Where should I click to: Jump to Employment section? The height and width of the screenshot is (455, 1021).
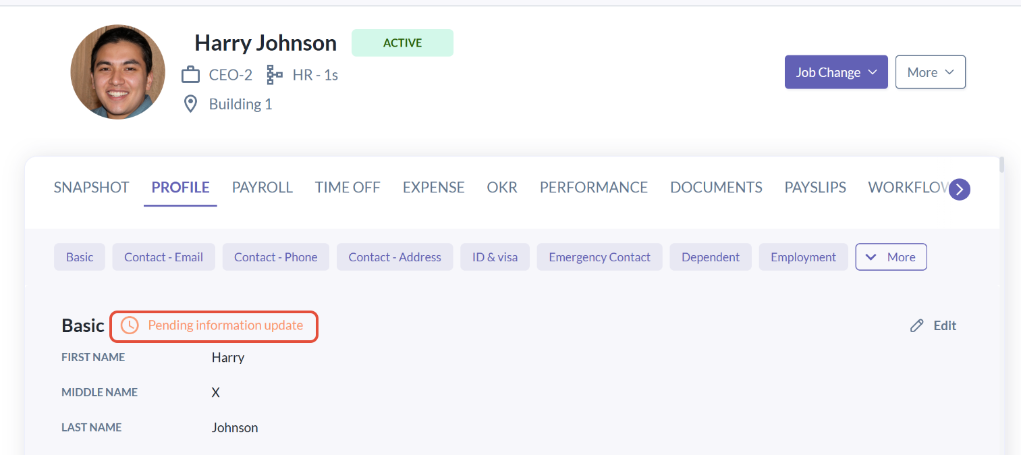pyautogui.click(x=804, y=257)
